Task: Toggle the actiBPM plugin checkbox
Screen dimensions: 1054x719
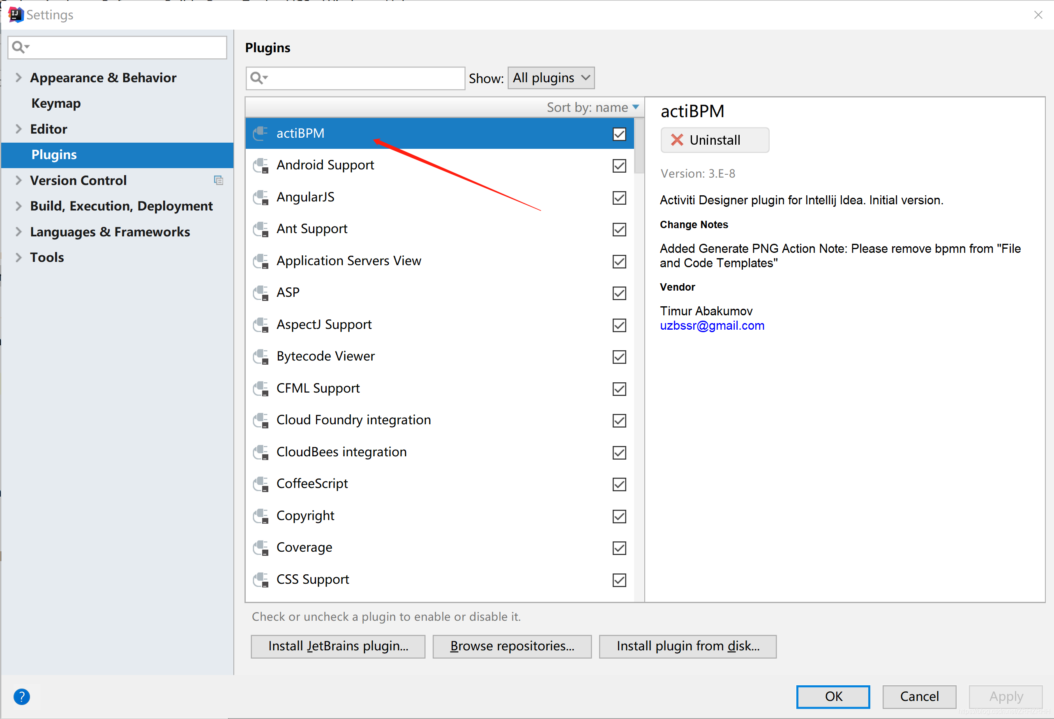Action: pos(620,134)
